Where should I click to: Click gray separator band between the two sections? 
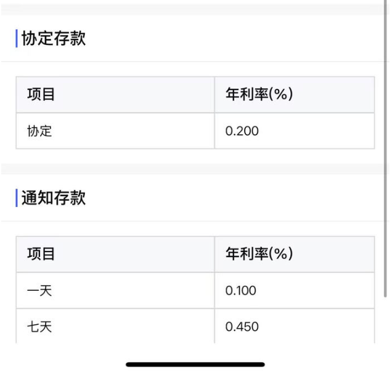(x=192, y=169)
